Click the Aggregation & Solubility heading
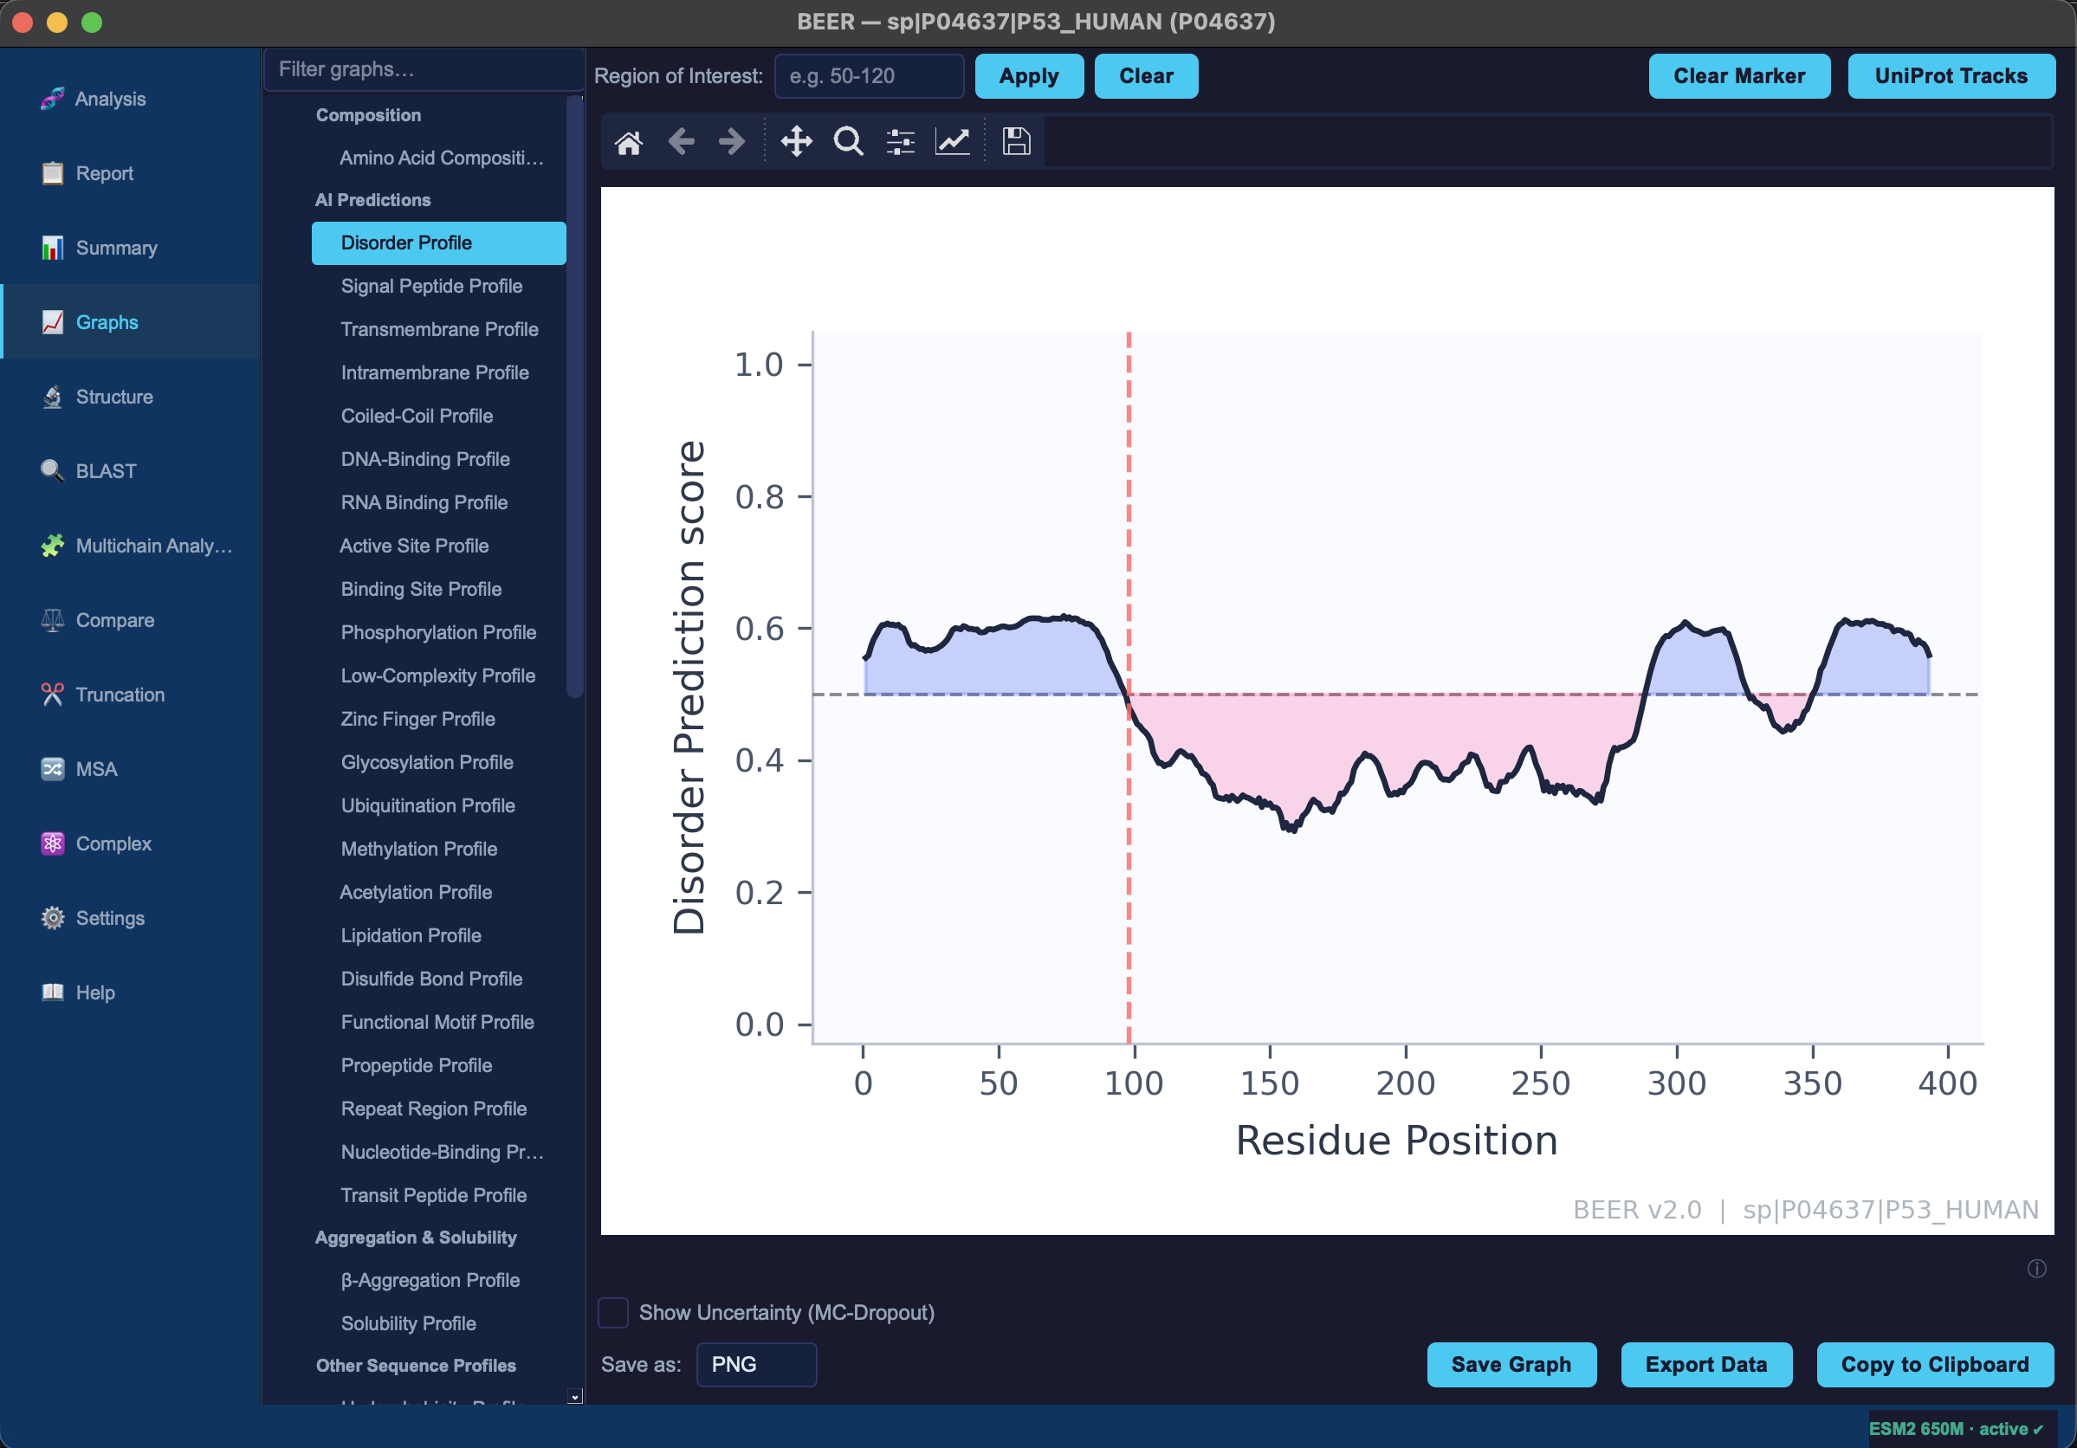Screen dimensions: 2077x1448 pyautogui.click(x=415, y=1238)
